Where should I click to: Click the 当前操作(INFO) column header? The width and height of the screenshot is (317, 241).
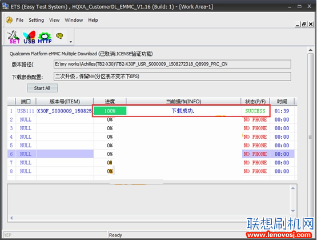[183, 102]
